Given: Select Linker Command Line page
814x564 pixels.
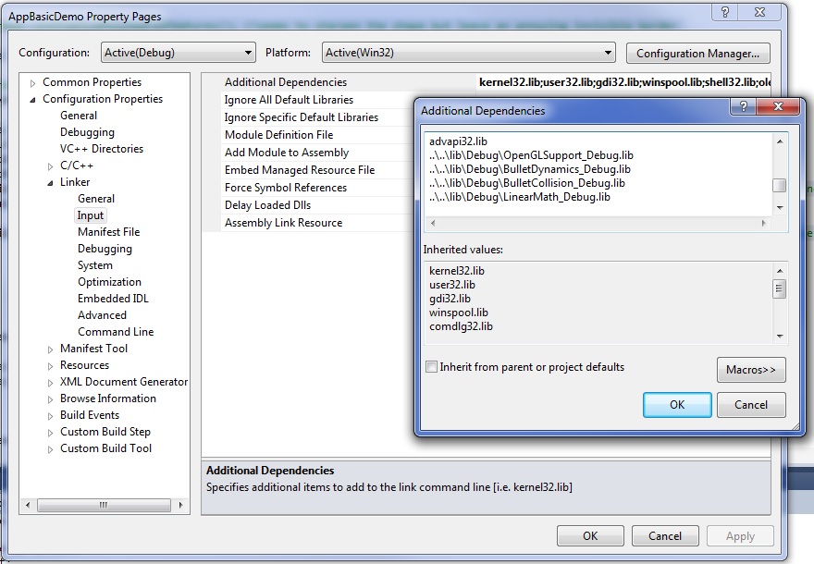Looking at the screenshot, I should [x=116, y=332].
